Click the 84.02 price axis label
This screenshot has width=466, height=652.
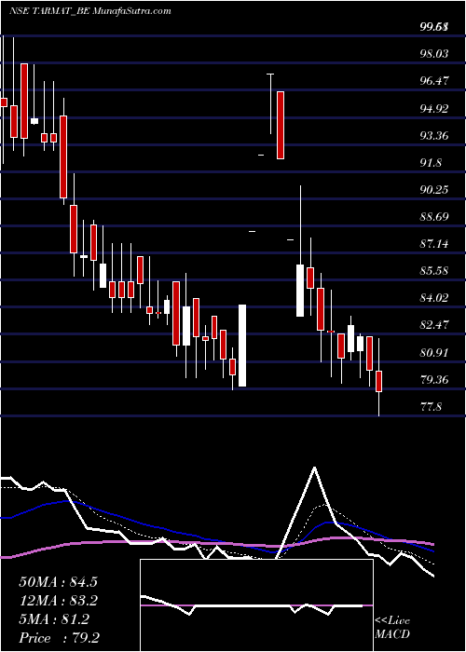tap(434, 298)
